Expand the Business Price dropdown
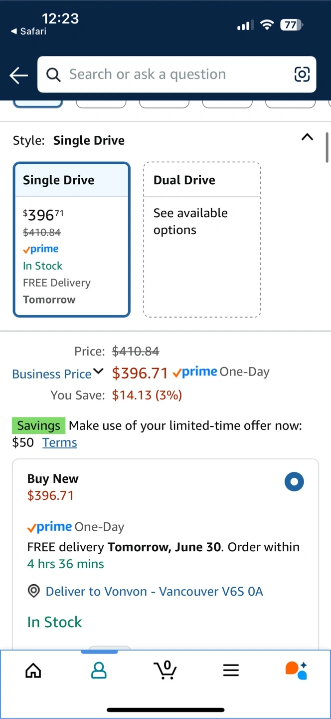 coord(57,373)
